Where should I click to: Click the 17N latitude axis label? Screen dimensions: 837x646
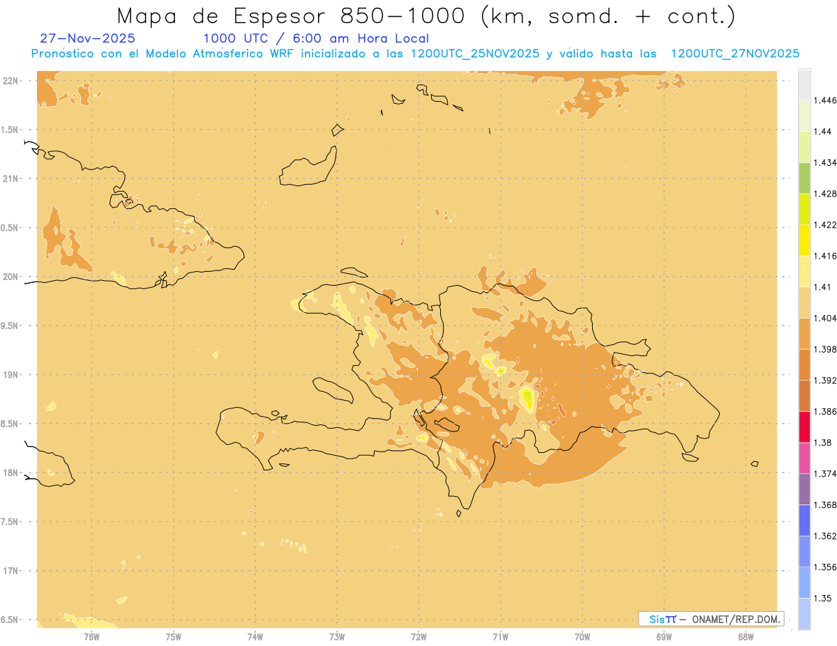(12, 571)
